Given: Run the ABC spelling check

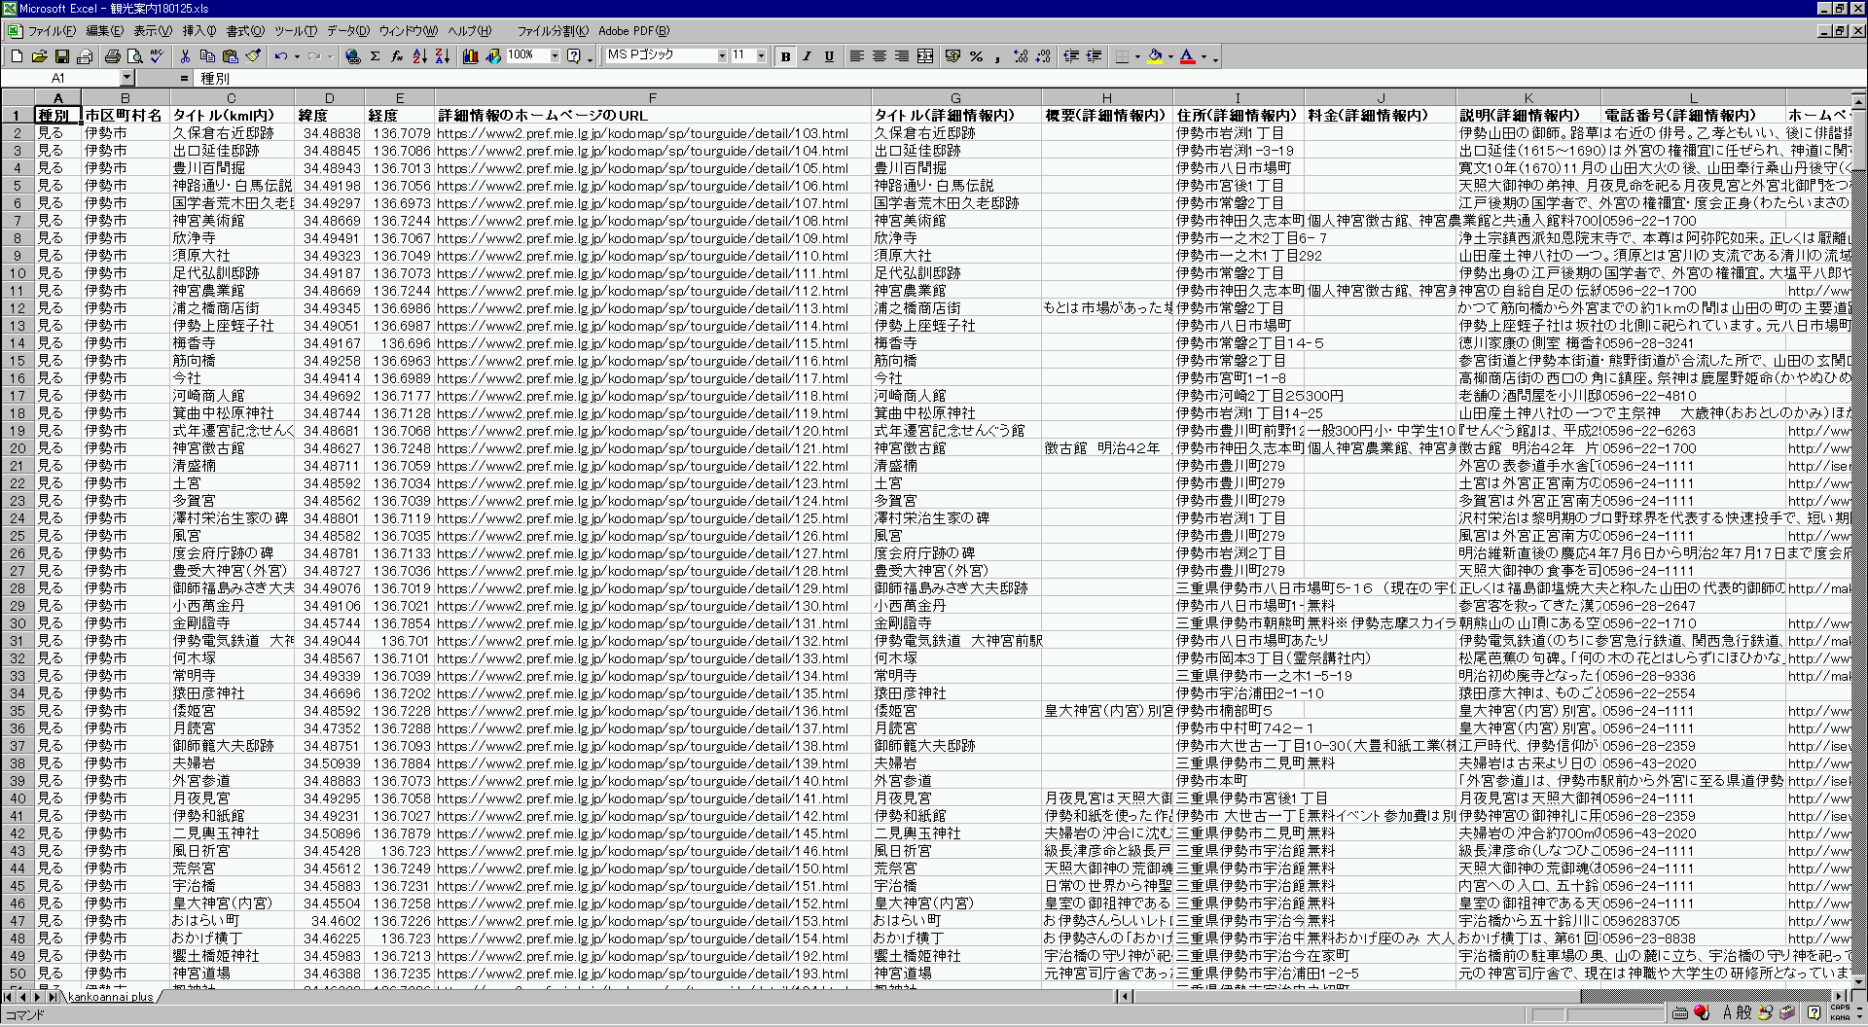Looking at the screenshot, I should click(157, 56).
